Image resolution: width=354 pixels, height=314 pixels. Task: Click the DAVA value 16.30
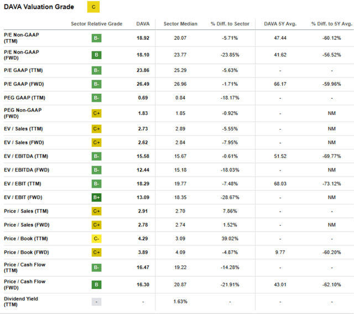click(x=143, y=285)
